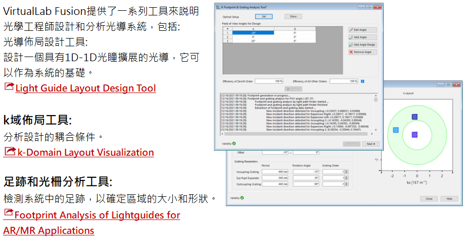Click the log horizontal scrollbar right arrow

[x=372, y=134]
